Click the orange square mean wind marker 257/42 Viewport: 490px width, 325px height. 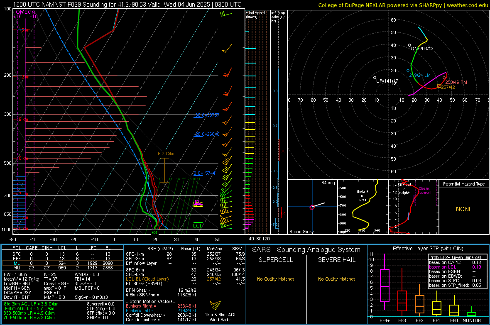click(x=439, y=86)
